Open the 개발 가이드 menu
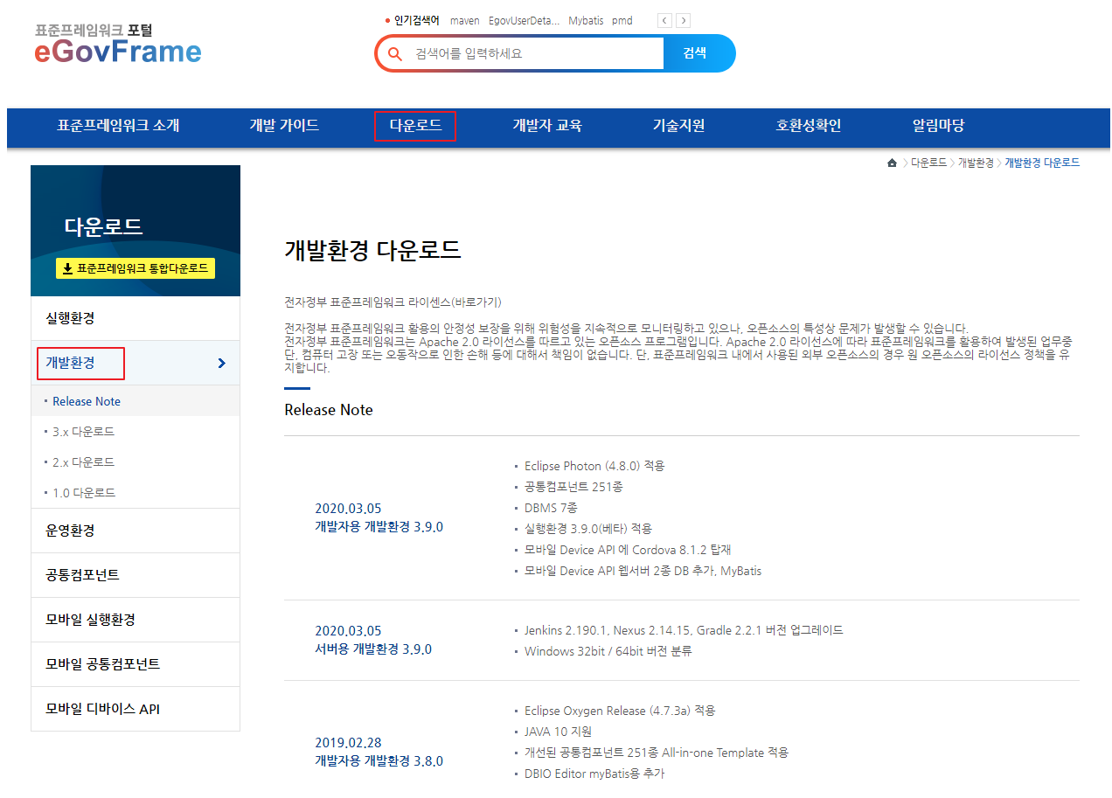Screen dimensions: 1112x798 [284, 126]
